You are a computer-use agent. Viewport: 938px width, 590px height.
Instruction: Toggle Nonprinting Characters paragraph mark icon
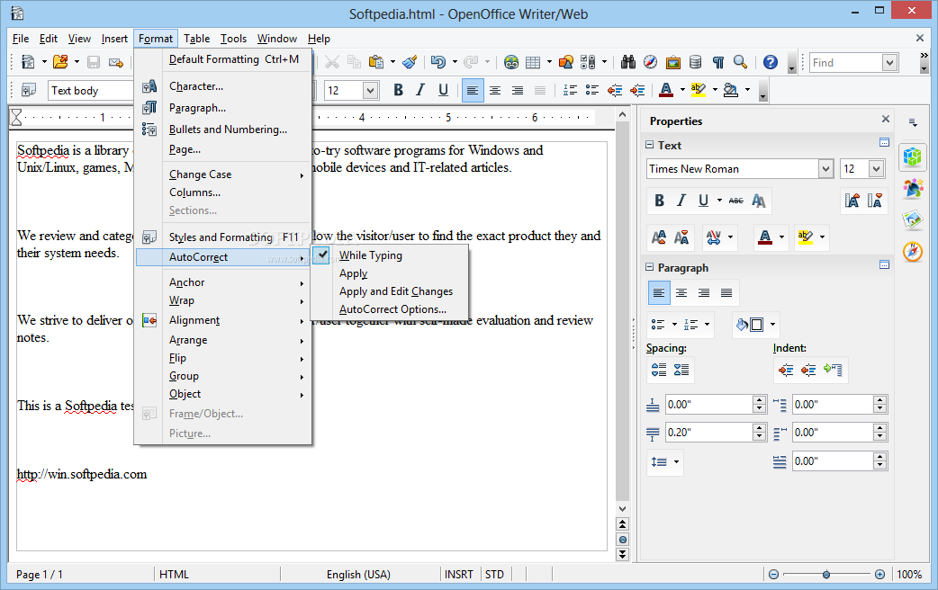(x=717, y=62)
